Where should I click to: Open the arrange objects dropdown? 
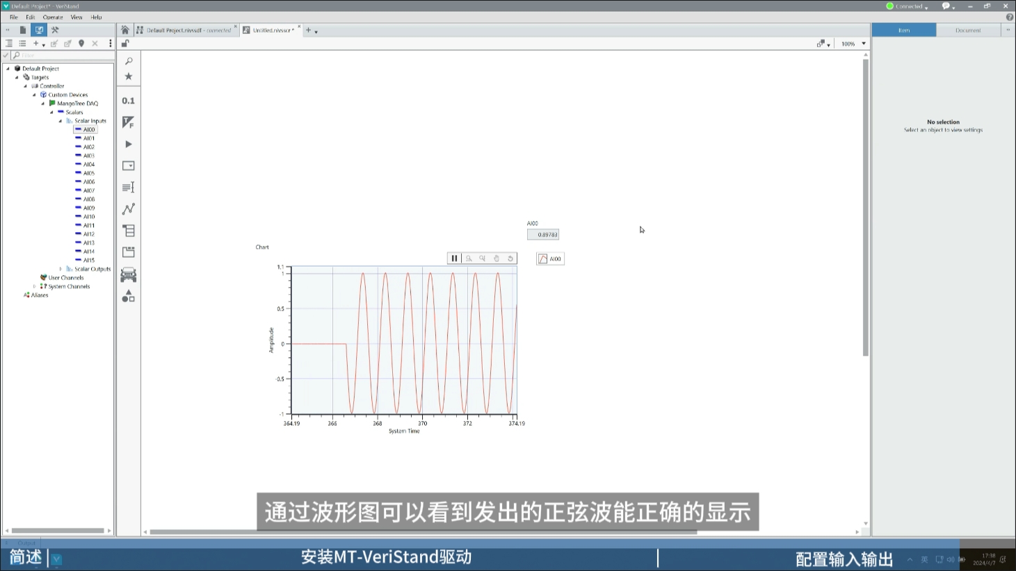(823, 44)
